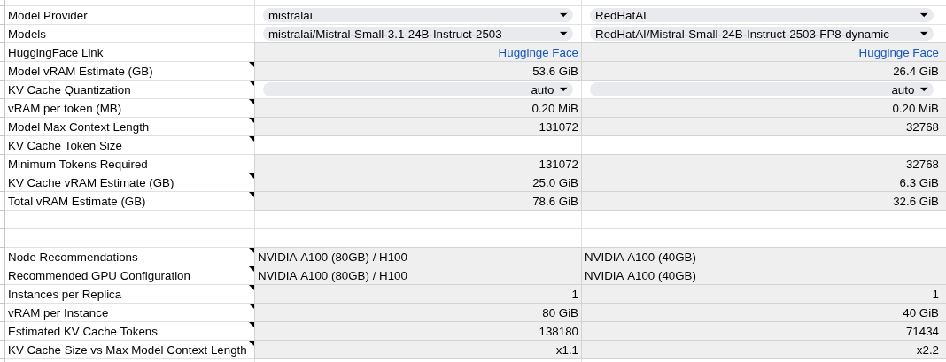Click the 78.6 GiB total vRAM cell
The height and width of the screenshot is (362, 946).
pos(418,202)
